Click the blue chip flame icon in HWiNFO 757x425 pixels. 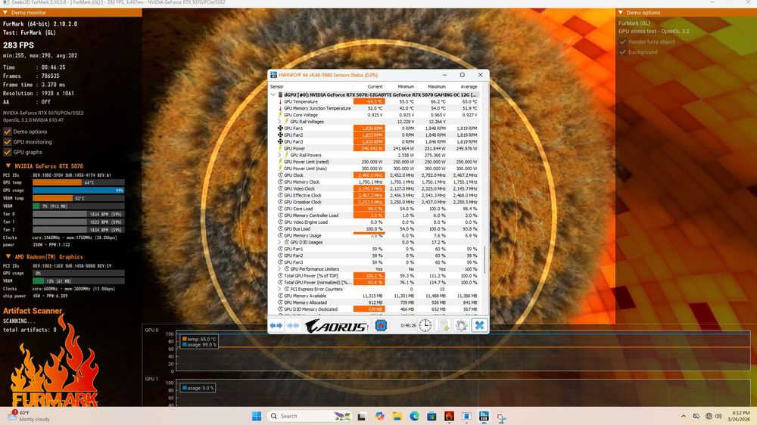point(381,326)
